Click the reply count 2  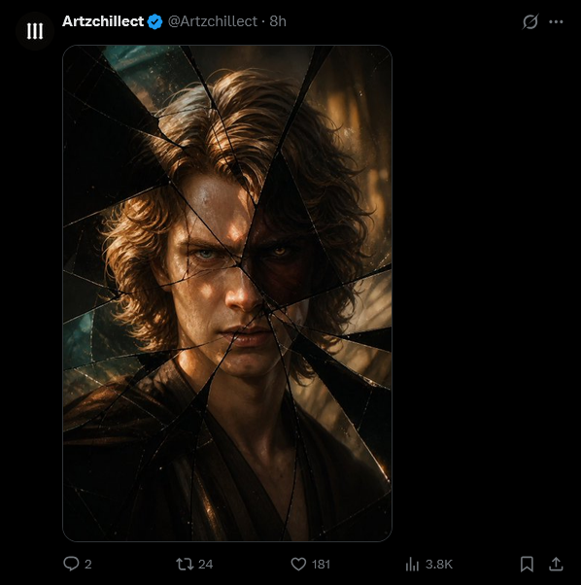pos(88,564)
